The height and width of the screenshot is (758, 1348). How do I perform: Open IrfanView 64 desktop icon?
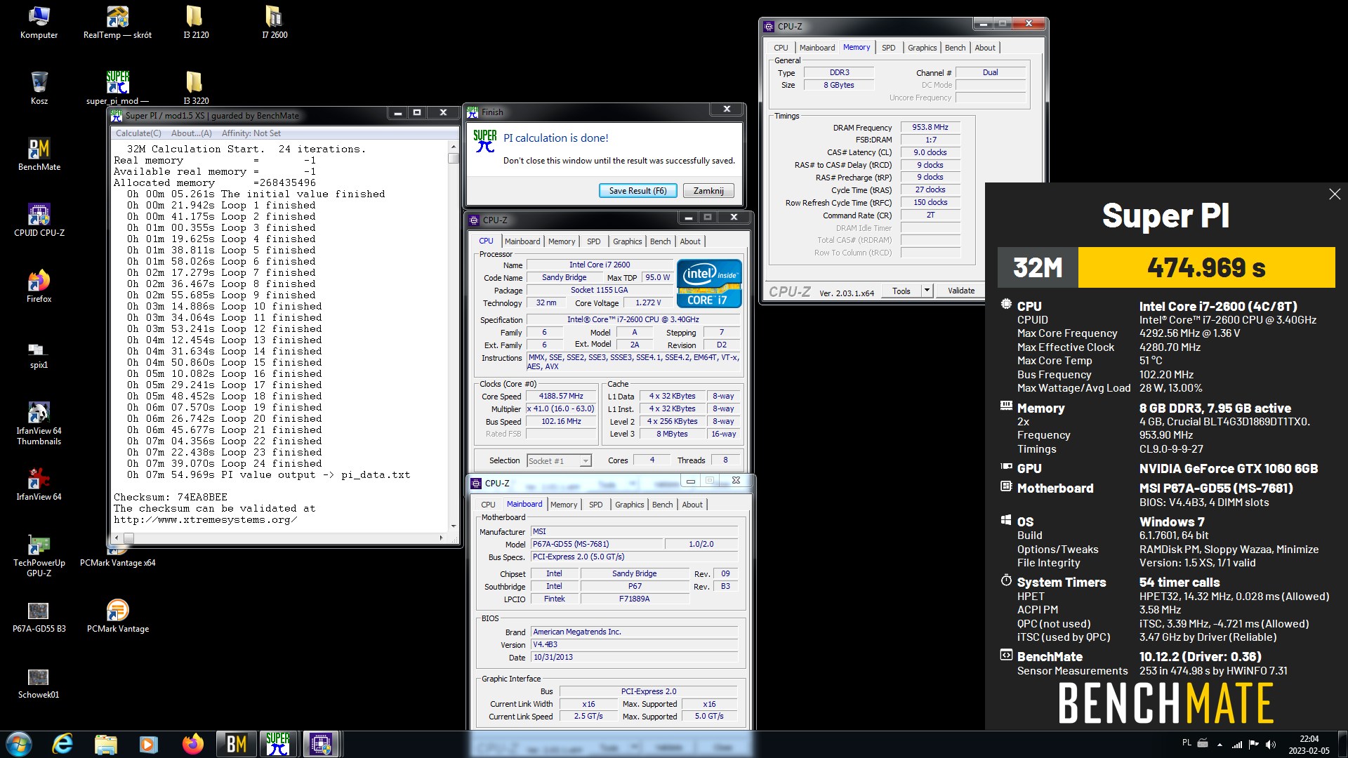39,485
